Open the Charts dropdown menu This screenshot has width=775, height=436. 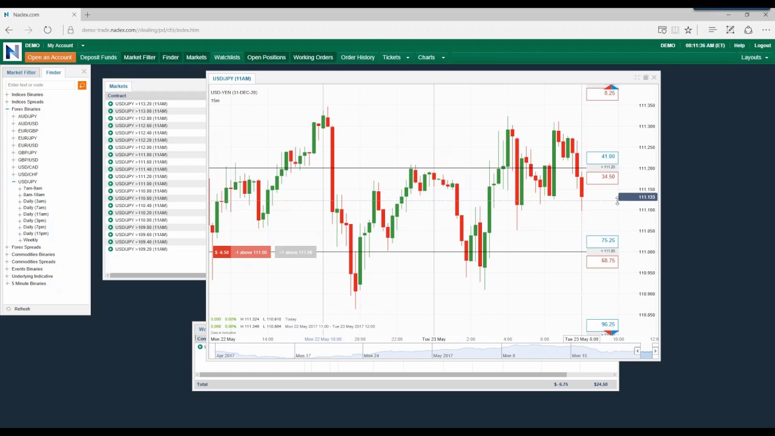click(431, 58)
